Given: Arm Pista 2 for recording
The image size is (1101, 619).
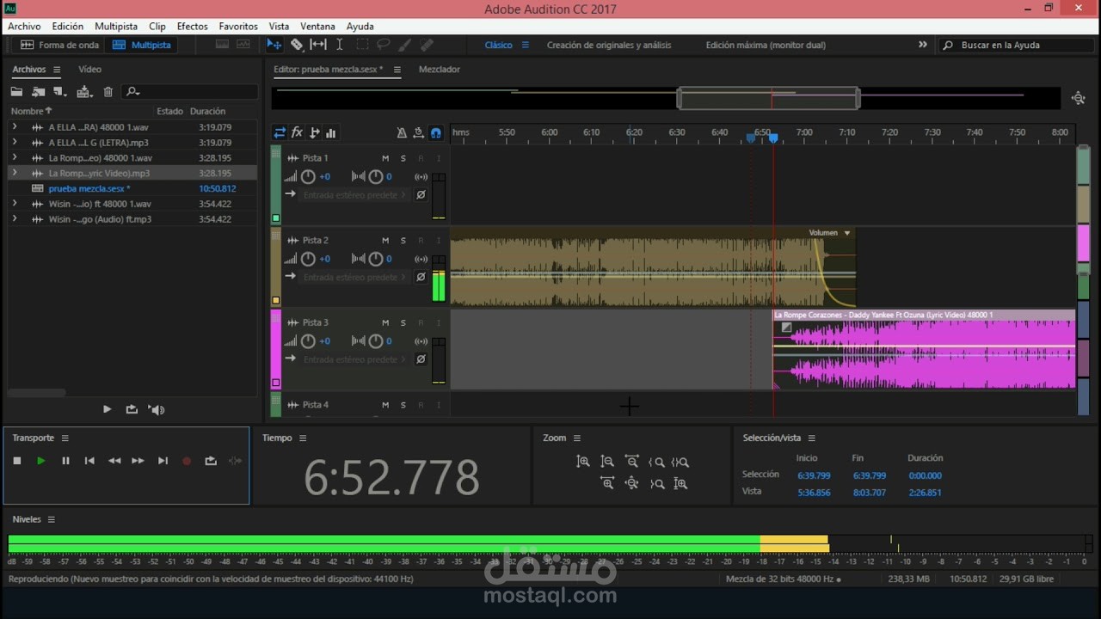Looking at the screenshot, I should click(x=421, y=241).
